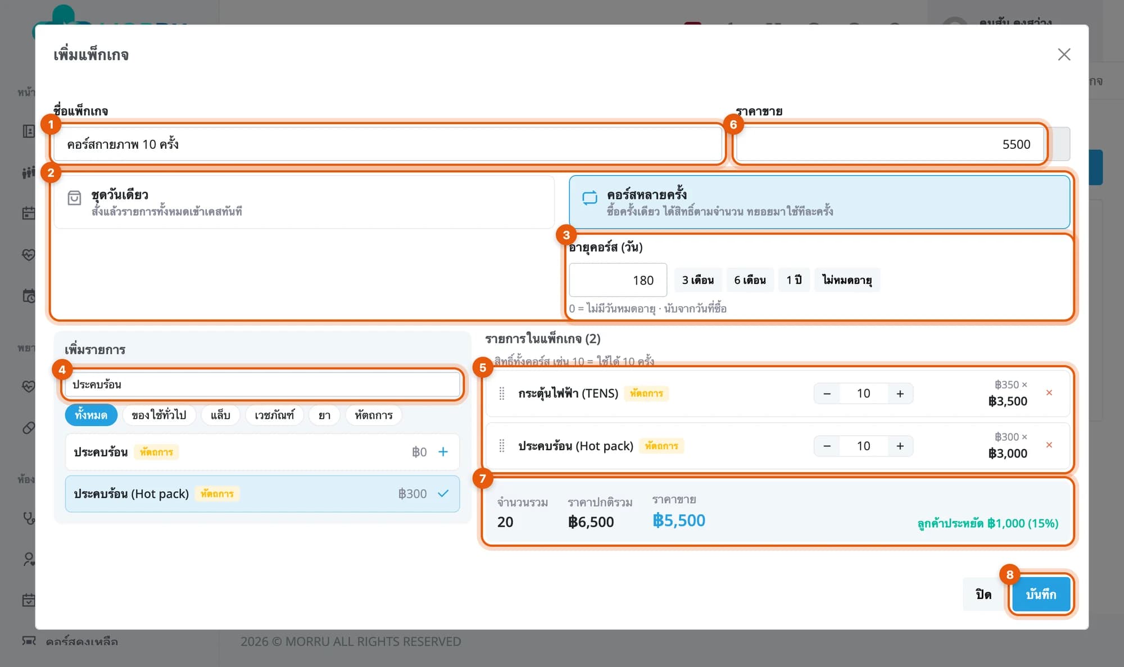Remove กระตุ้นไฟฟ้า (TENS) item with red X
The image size is (1124, 667).
click(1049, 393)
